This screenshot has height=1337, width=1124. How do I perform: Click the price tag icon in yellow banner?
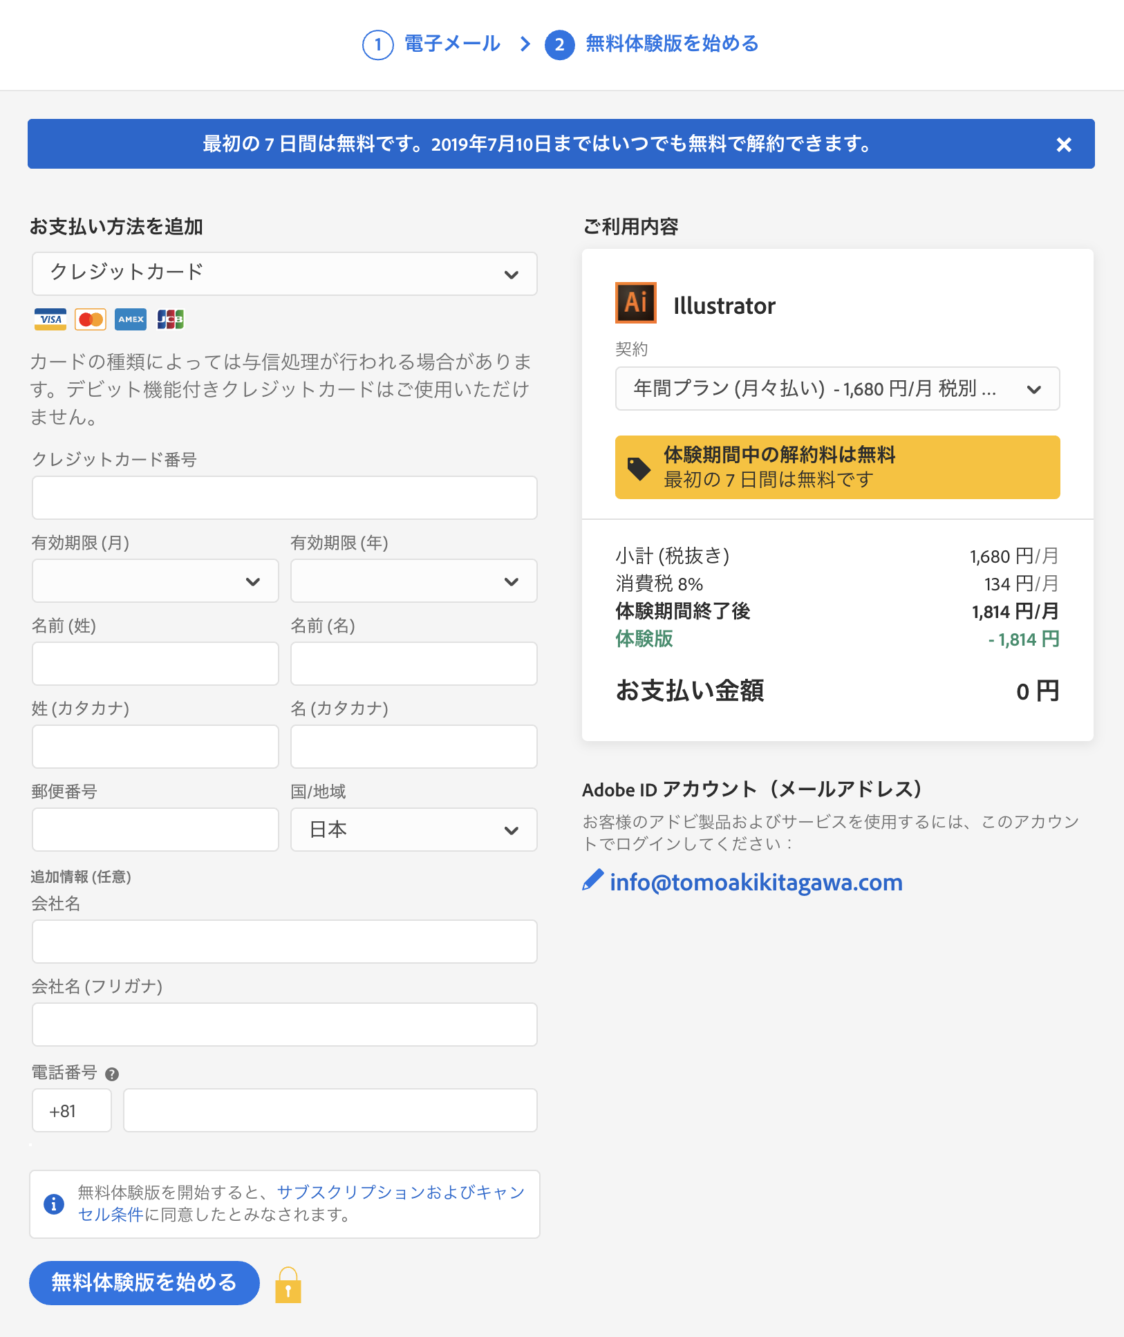coord(639,469)
